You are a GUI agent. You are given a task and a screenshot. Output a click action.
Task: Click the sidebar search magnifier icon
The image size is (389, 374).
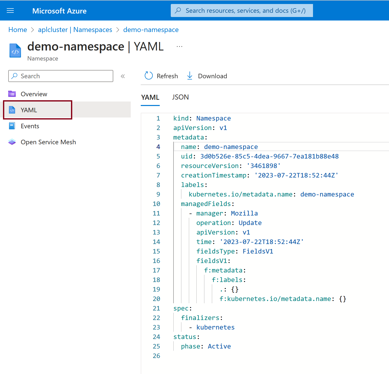pos(14,76)
